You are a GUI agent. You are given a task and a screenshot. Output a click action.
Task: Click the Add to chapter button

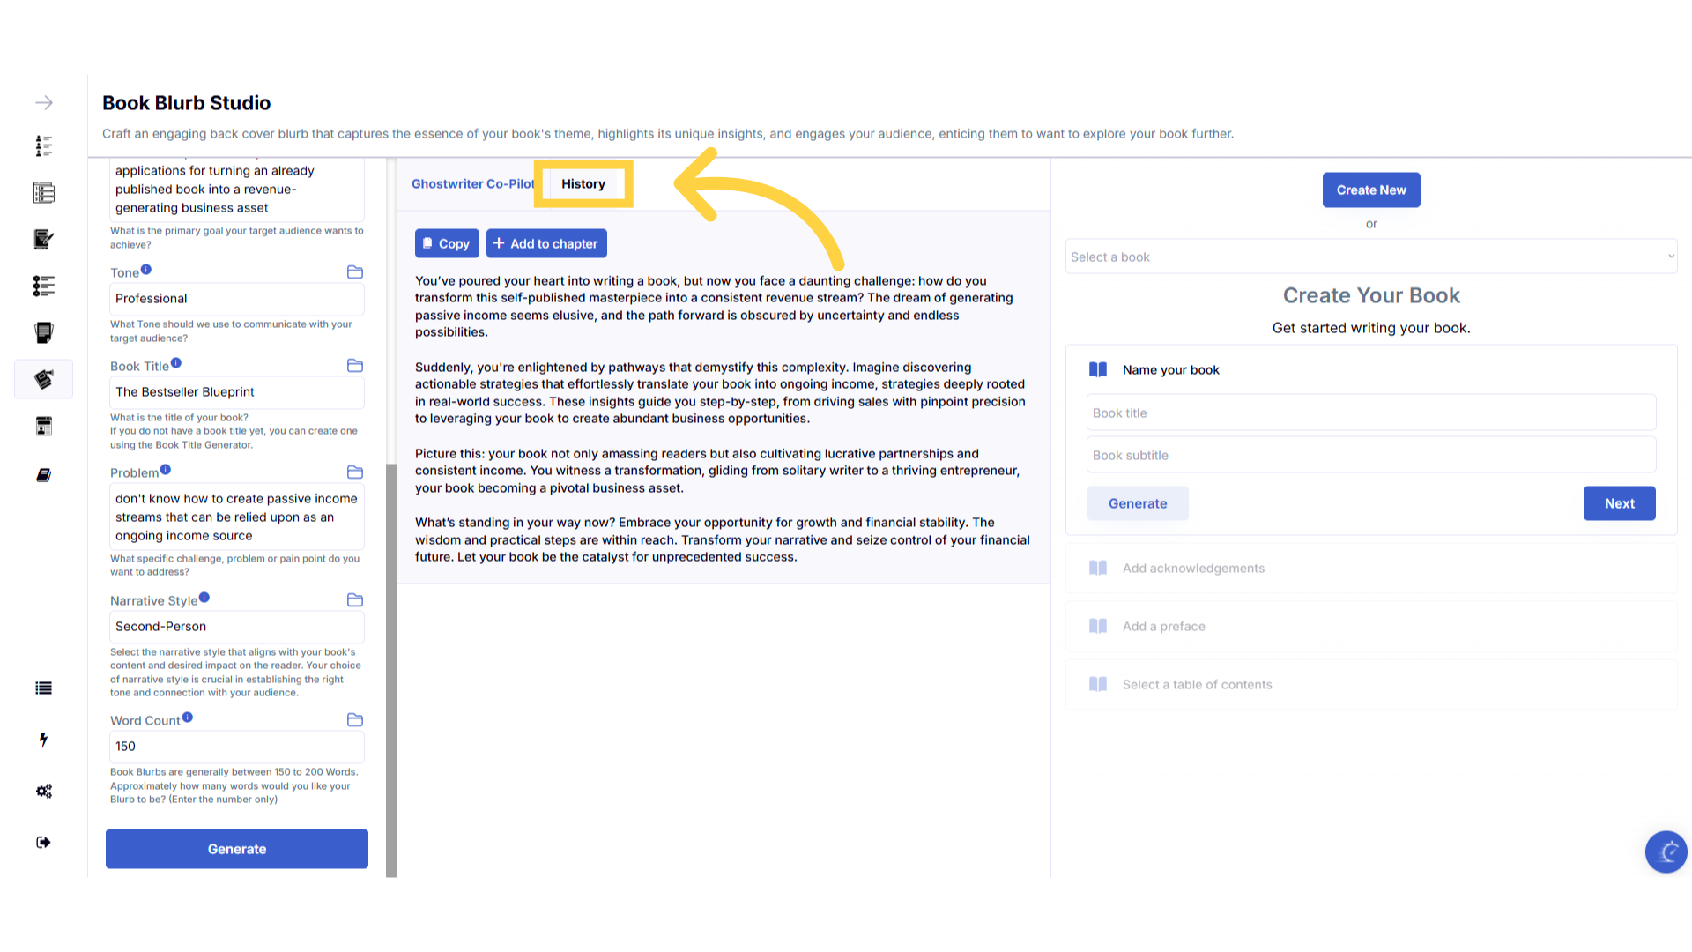(546, 244)
